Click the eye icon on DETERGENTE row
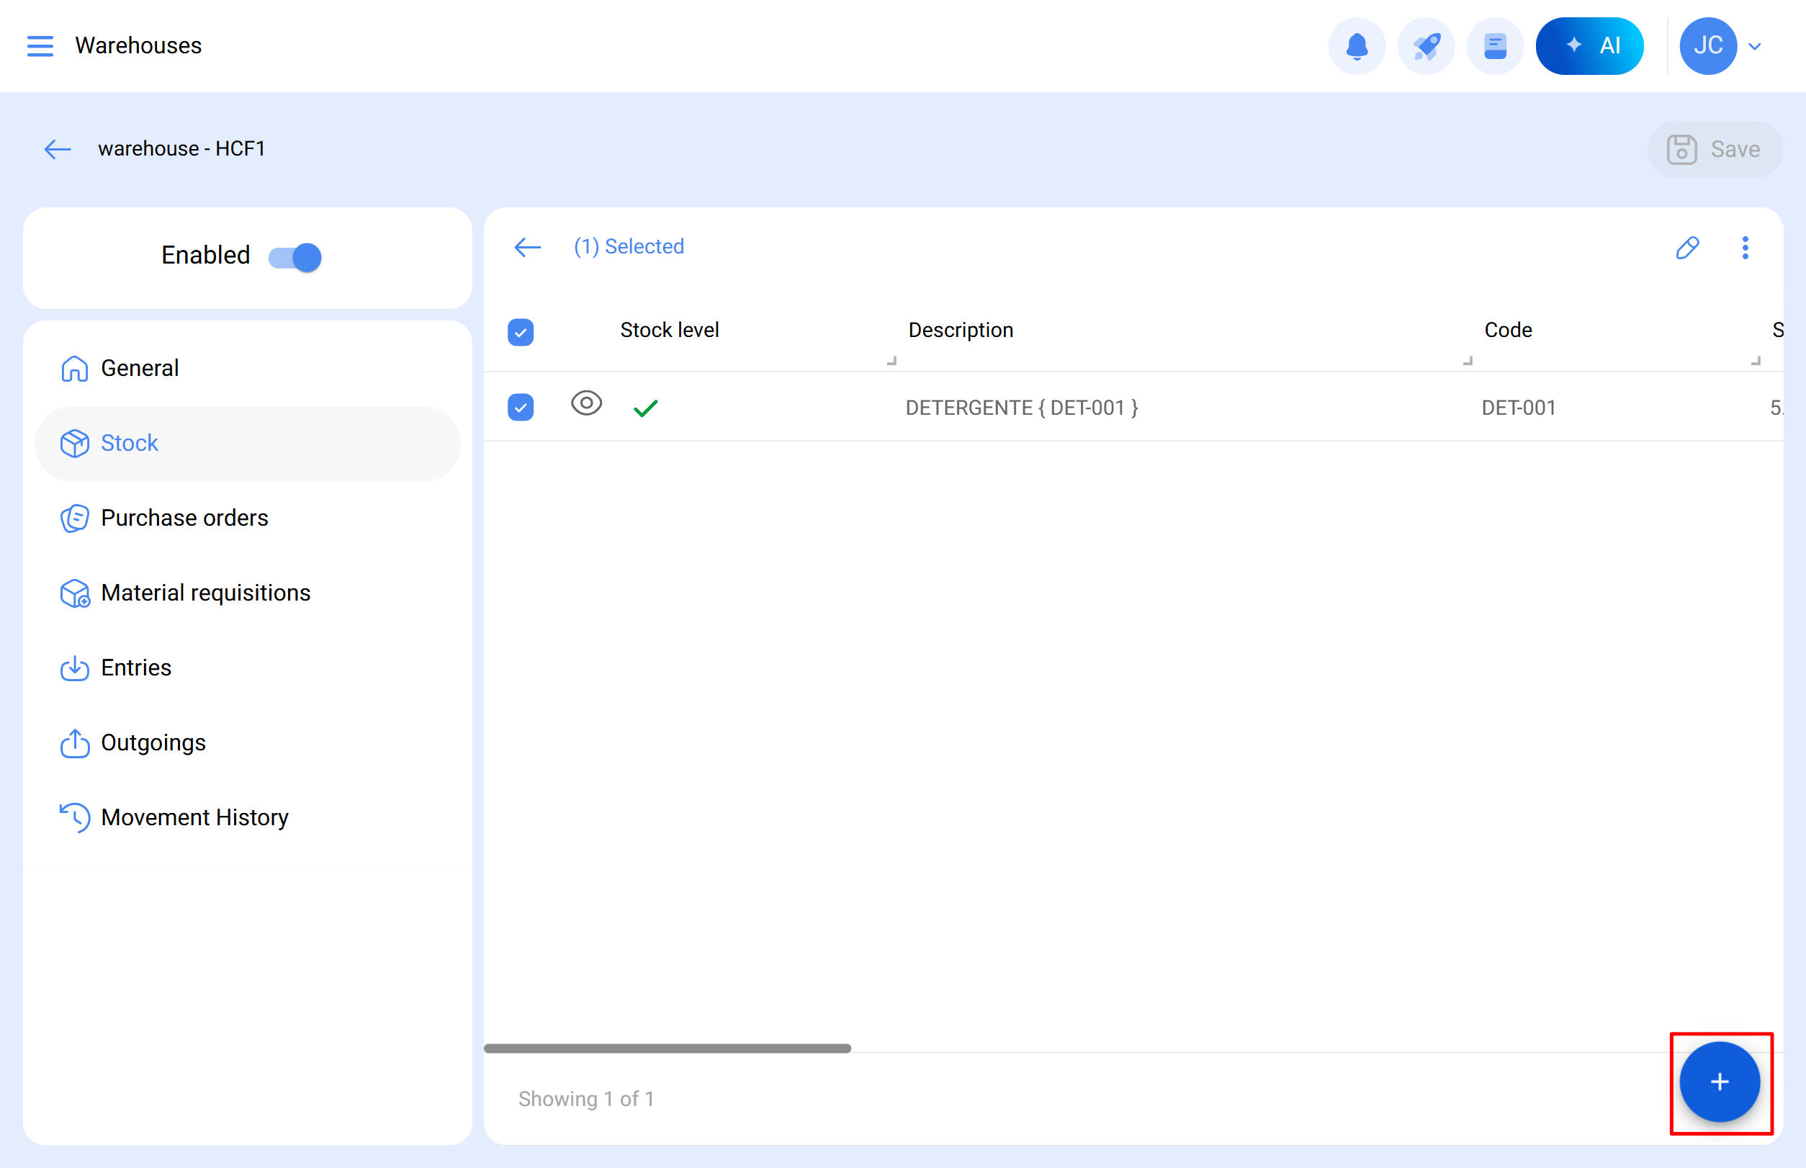The height and width of the screenshot is (1168, 1806). [586, 403]
